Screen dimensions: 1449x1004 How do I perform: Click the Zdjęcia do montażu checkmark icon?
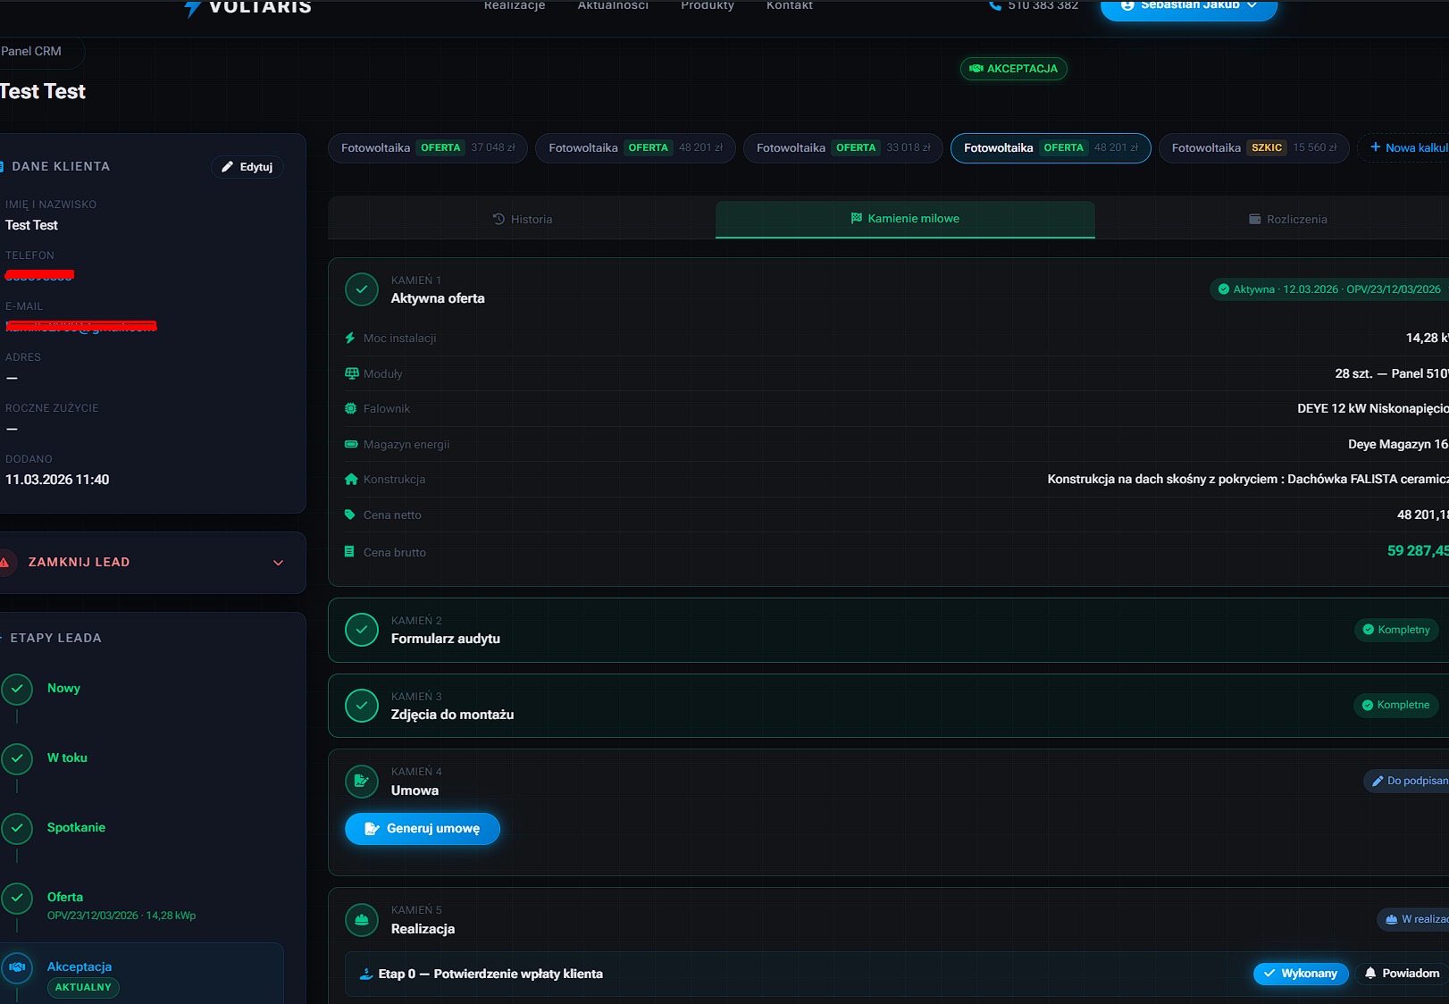click(x=362, y=706)
